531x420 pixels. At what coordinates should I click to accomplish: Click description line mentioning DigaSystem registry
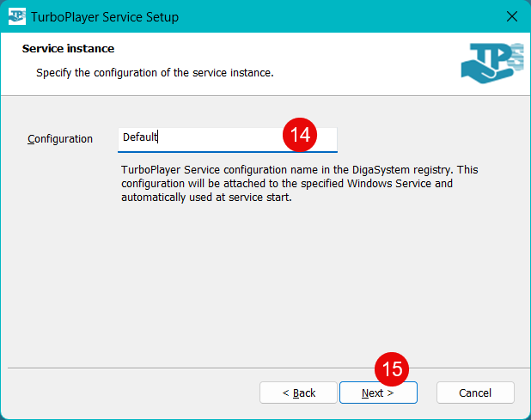pos(299,170)
